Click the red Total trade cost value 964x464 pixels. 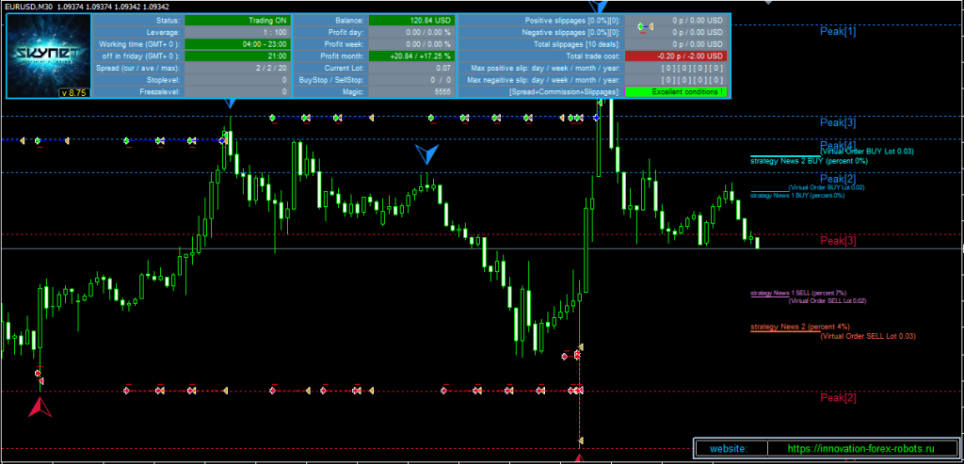coord(675,56)
